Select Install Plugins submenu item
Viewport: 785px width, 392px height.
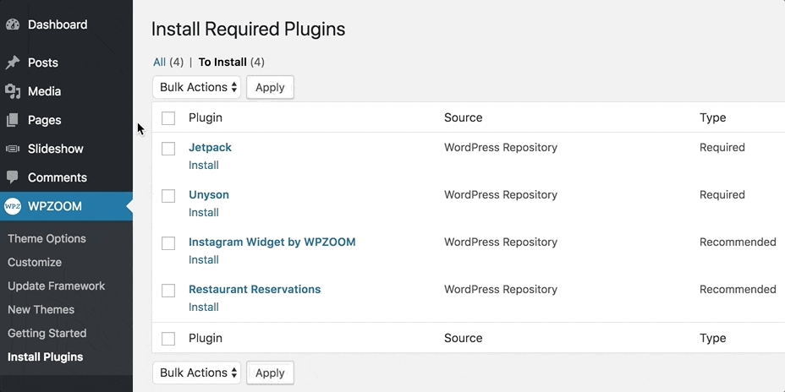[45, 357]
